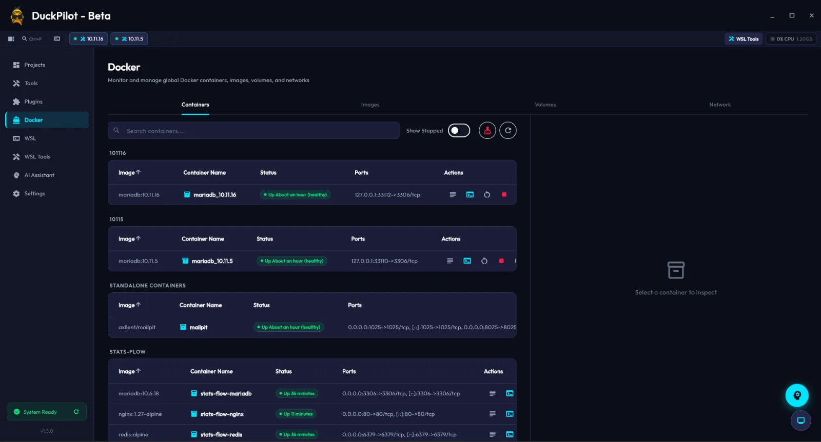821x442 pixels.
Task: Sort the 10115 table by Image
Action: 129,239
